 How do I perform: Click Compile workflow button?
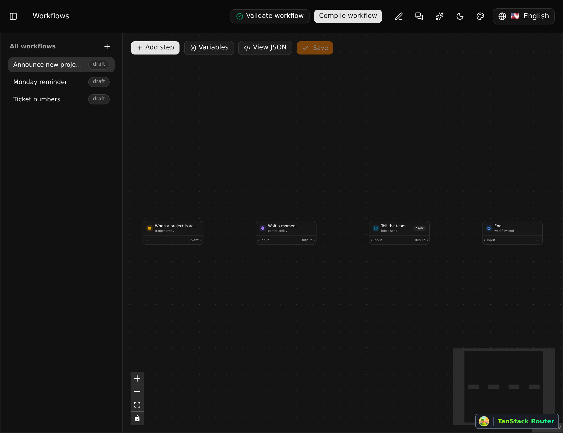point(348,16)
